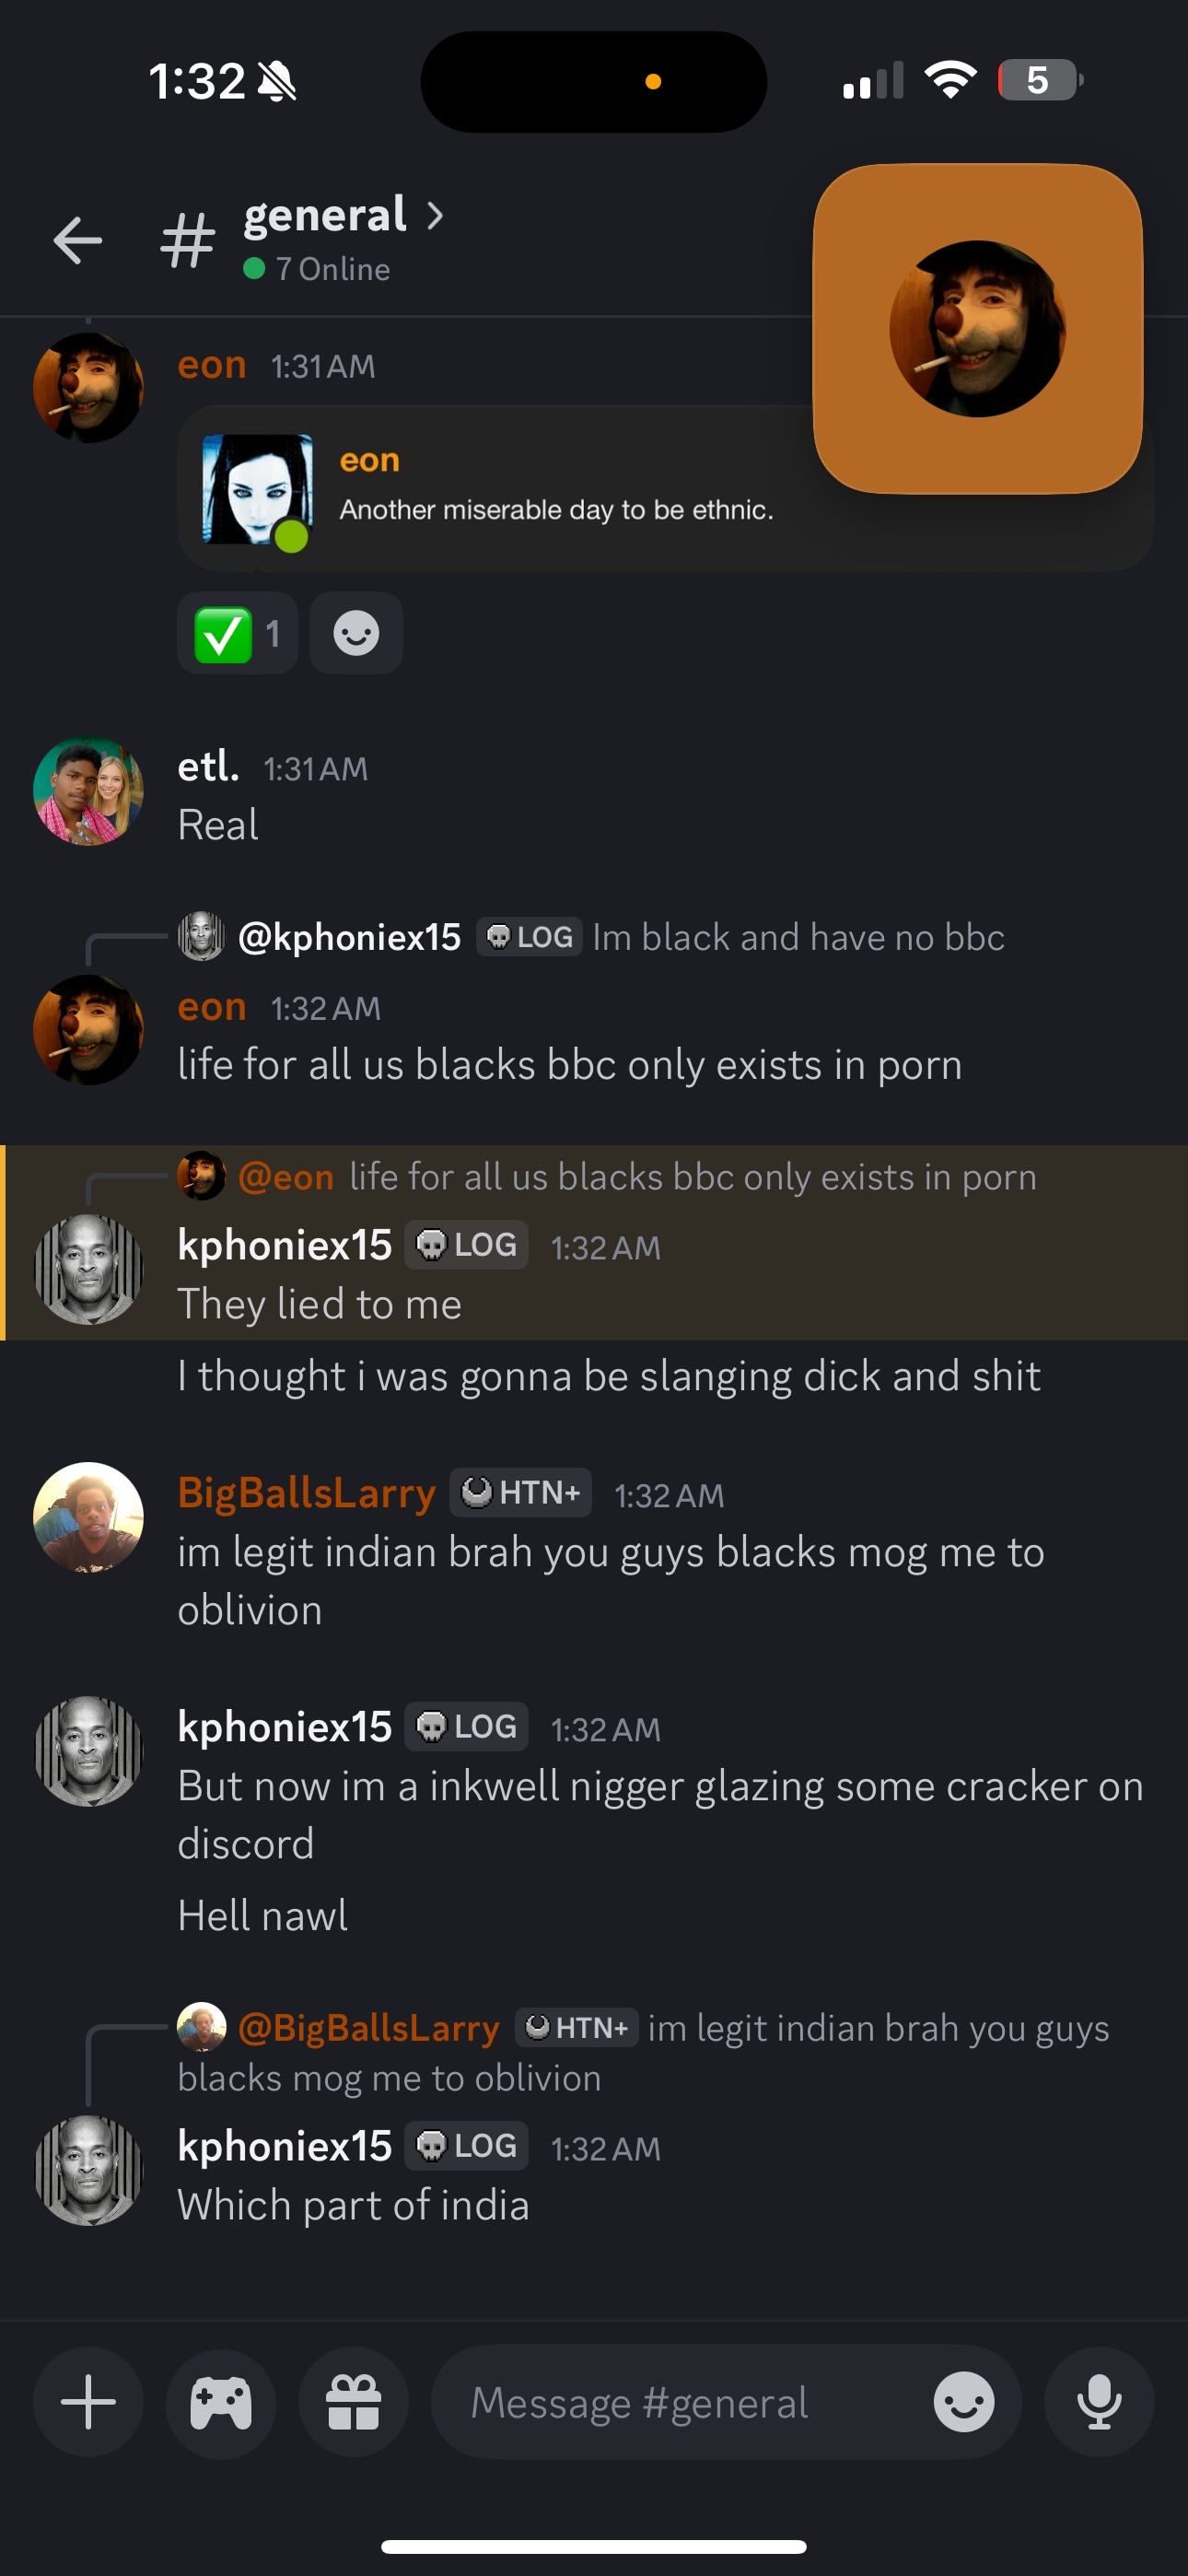
Task: Open the game controller activities icon
Action: tap(221, 2402)
